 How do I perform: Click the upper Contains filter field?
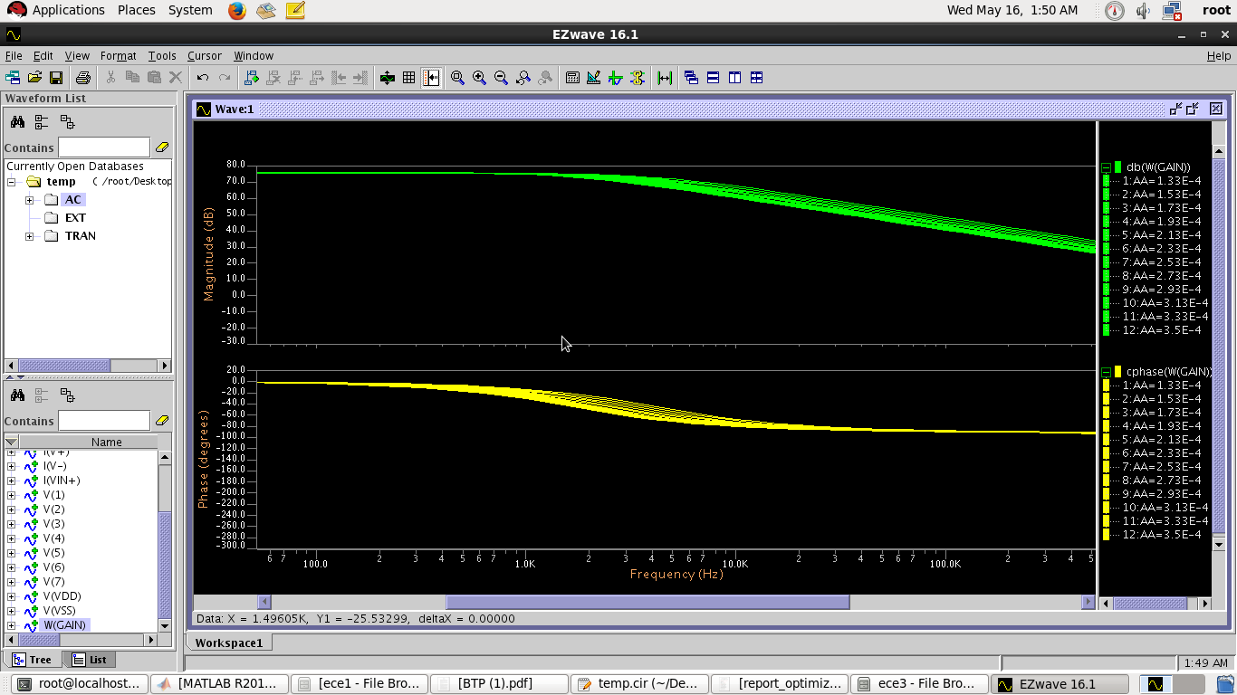click(103, 148)
